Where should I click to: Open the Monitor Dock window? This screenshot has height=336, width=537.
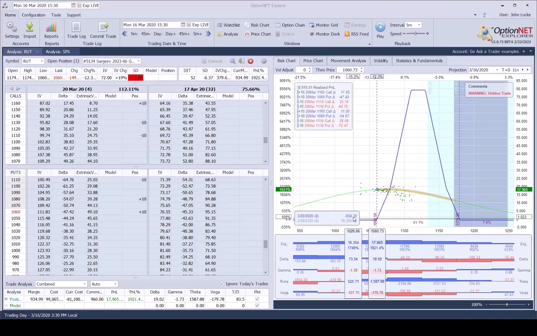[325, 34]
